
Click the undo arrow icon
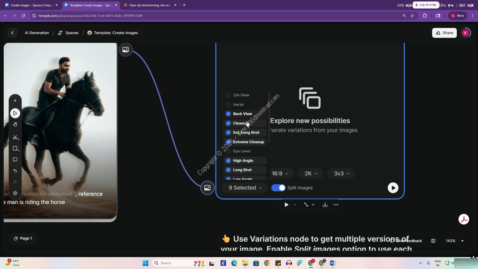15,171
